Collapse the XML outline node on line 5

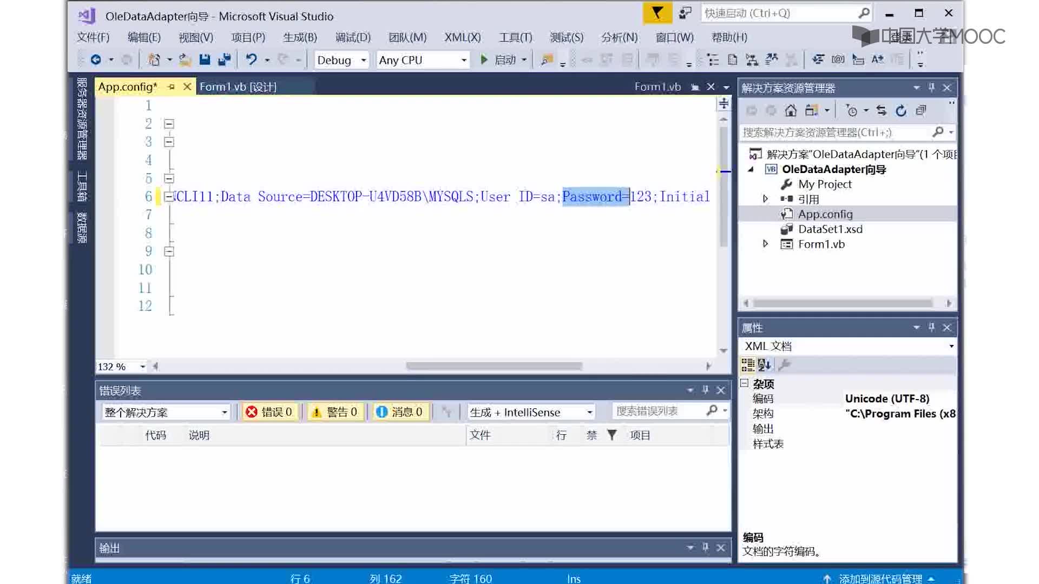pyautogui.click(x=169, y=178)
